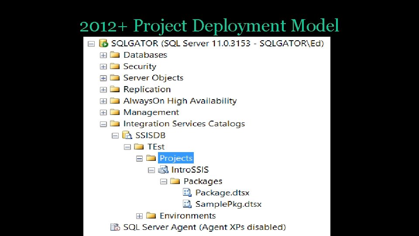Select the Management tree label
This screenshot has height=236, width=419.
point(151,112)
